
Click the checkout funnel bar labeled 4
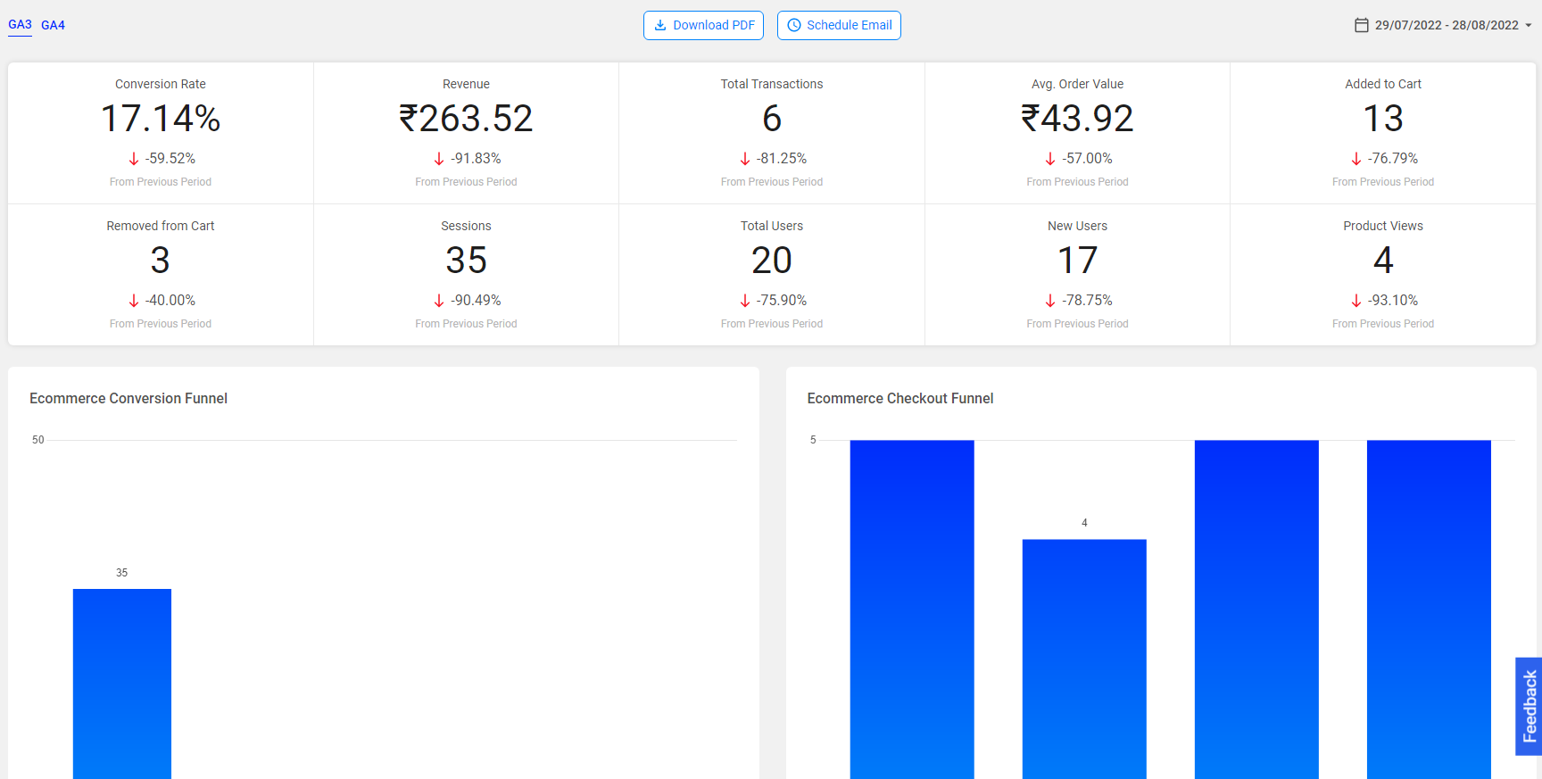click(1084, 659)
